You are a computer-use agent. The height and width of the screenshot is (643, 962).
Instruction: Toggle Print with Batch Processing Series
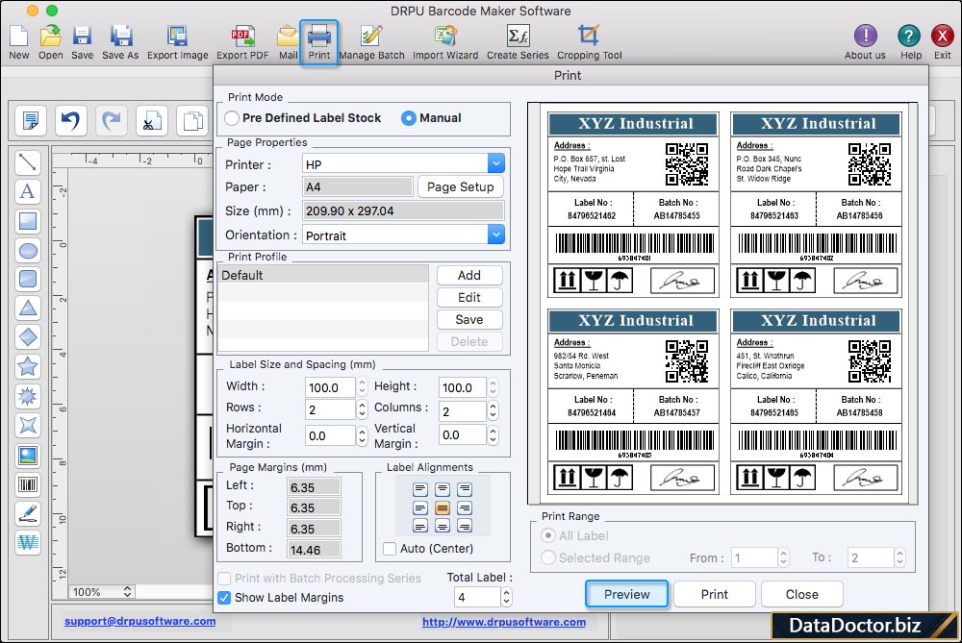pos(224,578)
